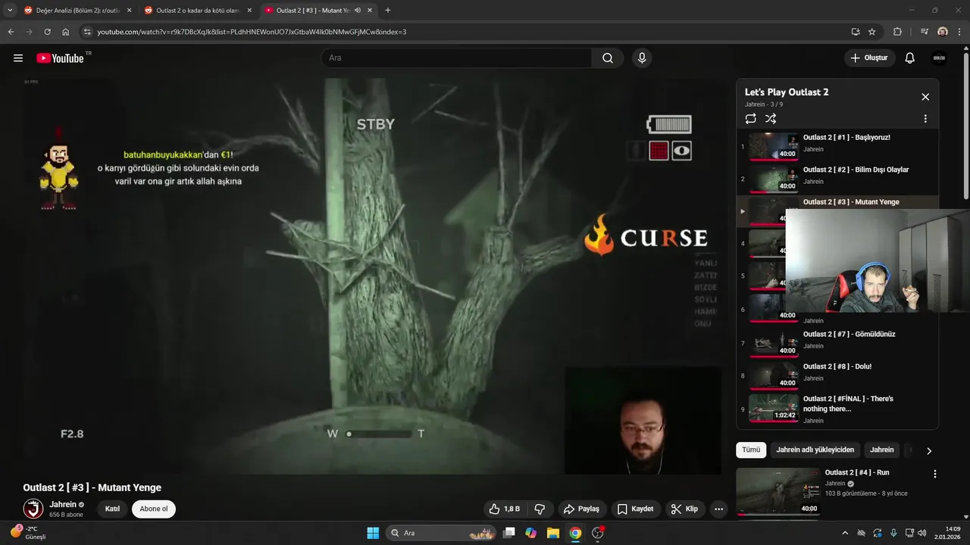Open the tab search dropdown arrow
The image size is (970, 545).
click(10, 11)
